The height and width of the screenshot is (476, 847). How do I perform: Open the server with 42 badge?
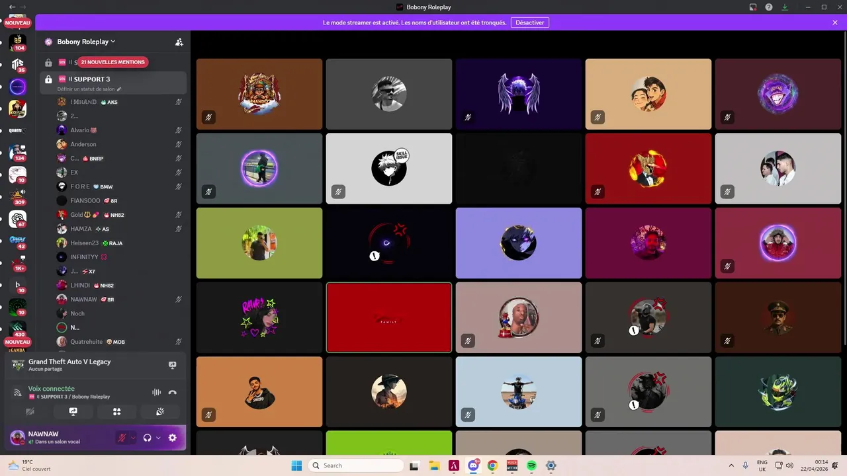[18, 241]
